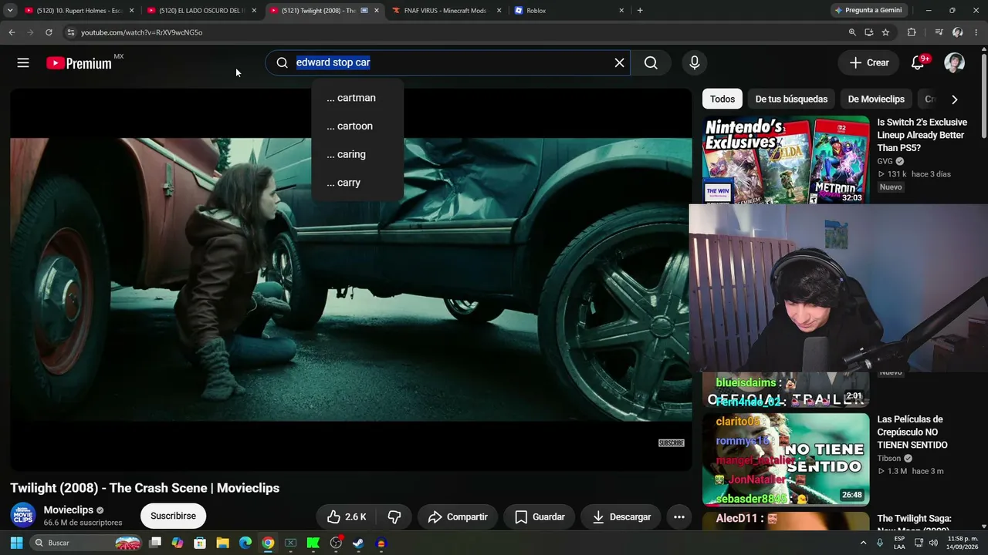Click the Suscribirse button
This screenshot has width=988, height=555.
(x=173, y=516)
